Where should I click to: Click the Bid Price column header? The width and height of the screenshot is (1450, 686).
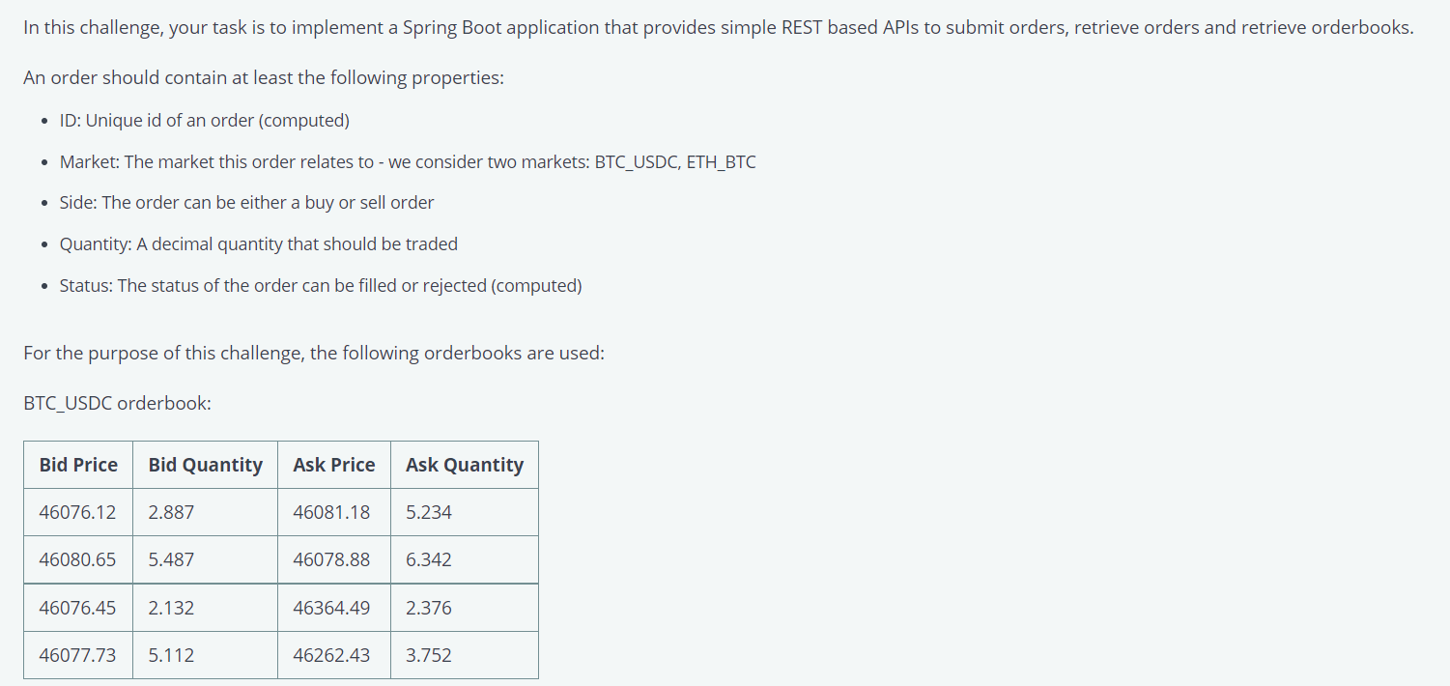(78, 465)
